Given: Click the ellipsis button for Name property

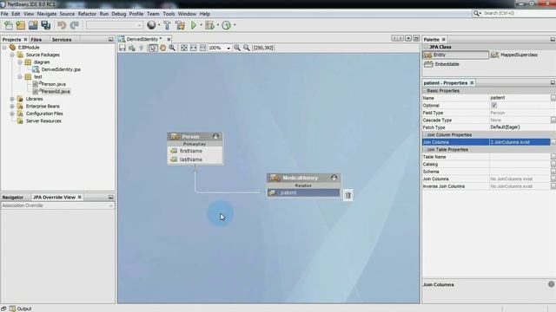Looking at the screenshot, I should [x=553, y=98].
